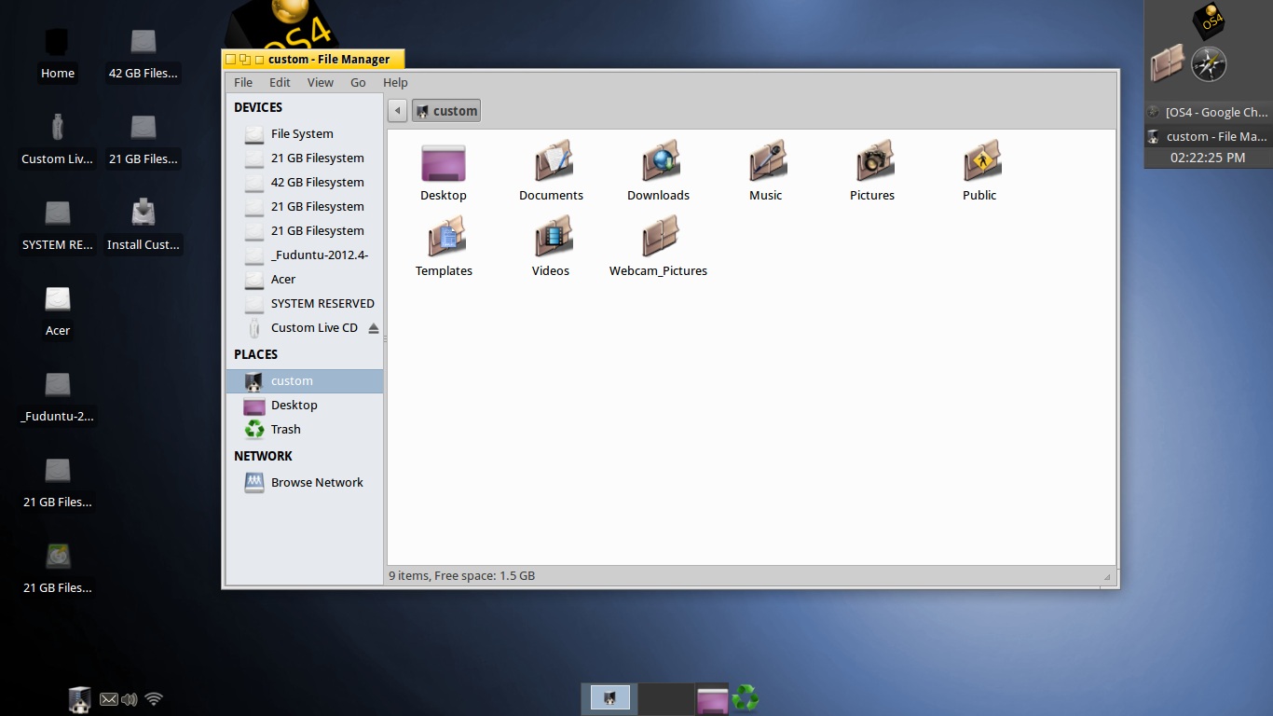Open the 42 GB Files... desktop icon
The width and height of the screenshot is (1273, 716).
click(144, 54)
